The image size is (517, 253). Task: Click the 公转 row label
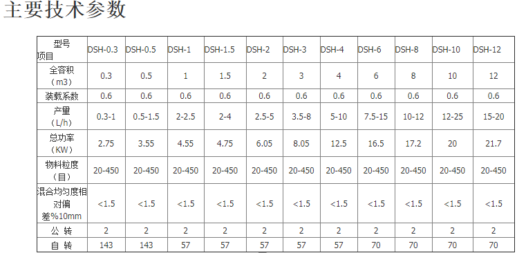(62, 231)
